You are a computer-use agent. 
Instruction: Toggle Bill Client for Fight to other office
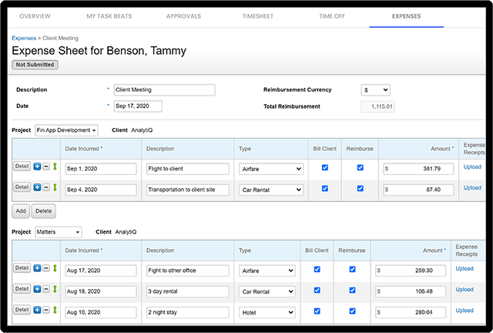coord(317,269)
